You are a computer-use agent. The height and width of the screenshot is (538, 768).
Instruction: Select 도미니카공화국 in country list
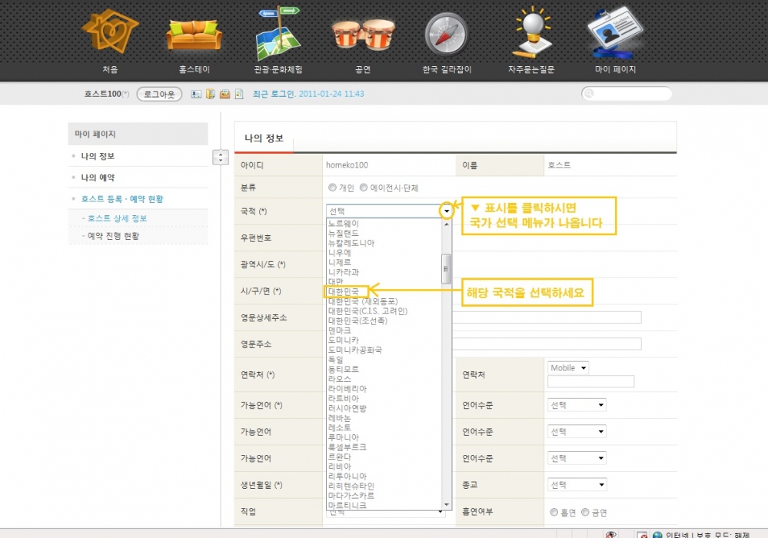point(355,350)
